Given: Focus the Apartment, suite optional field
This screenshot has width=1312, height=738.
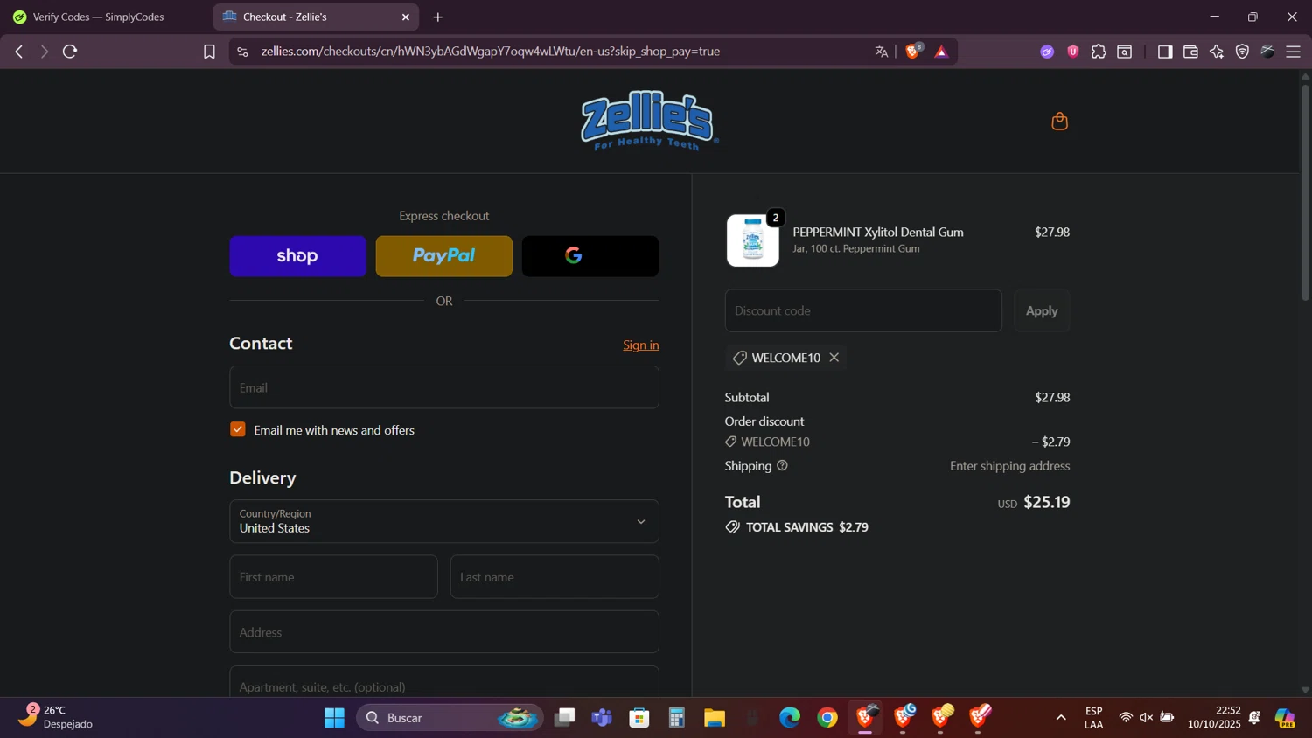Looking at the screenshot, I should pos(443,682).
